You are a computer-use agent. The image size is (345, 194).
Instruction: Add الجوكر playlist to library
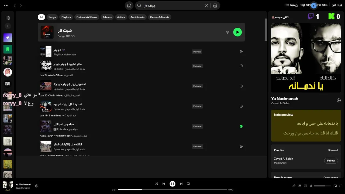[x=241, y=51]
